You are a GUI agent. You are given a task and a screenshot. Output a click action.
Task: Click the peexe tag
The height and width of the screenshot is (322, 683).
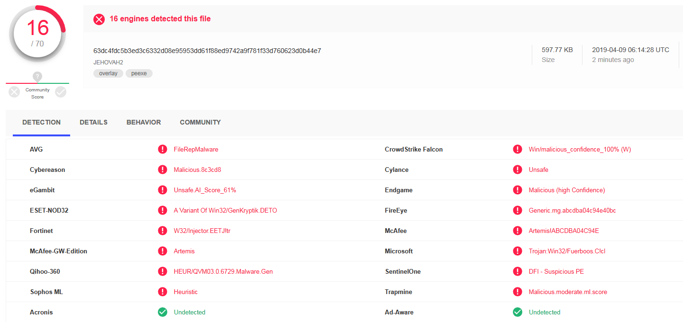point(139,73)
